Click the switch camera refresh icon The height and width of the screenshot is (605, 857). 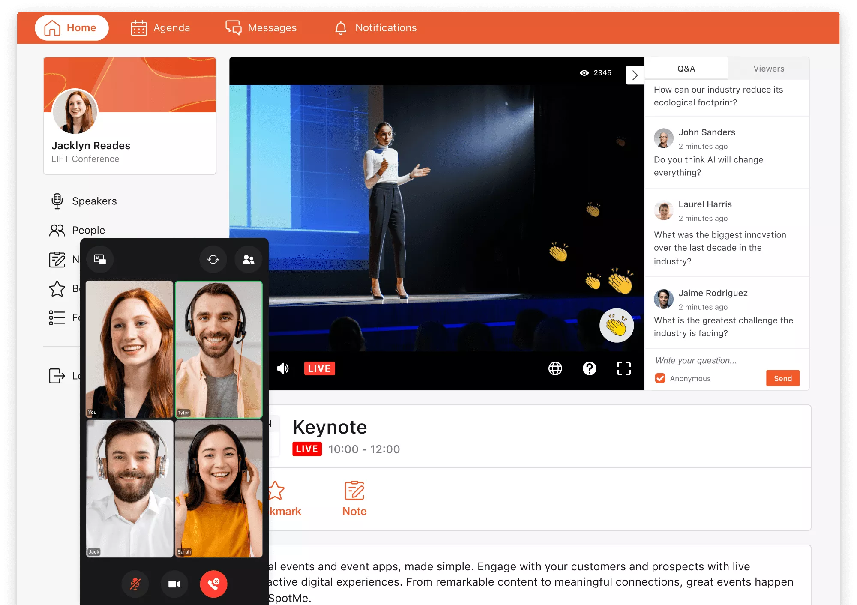[213, 259]
